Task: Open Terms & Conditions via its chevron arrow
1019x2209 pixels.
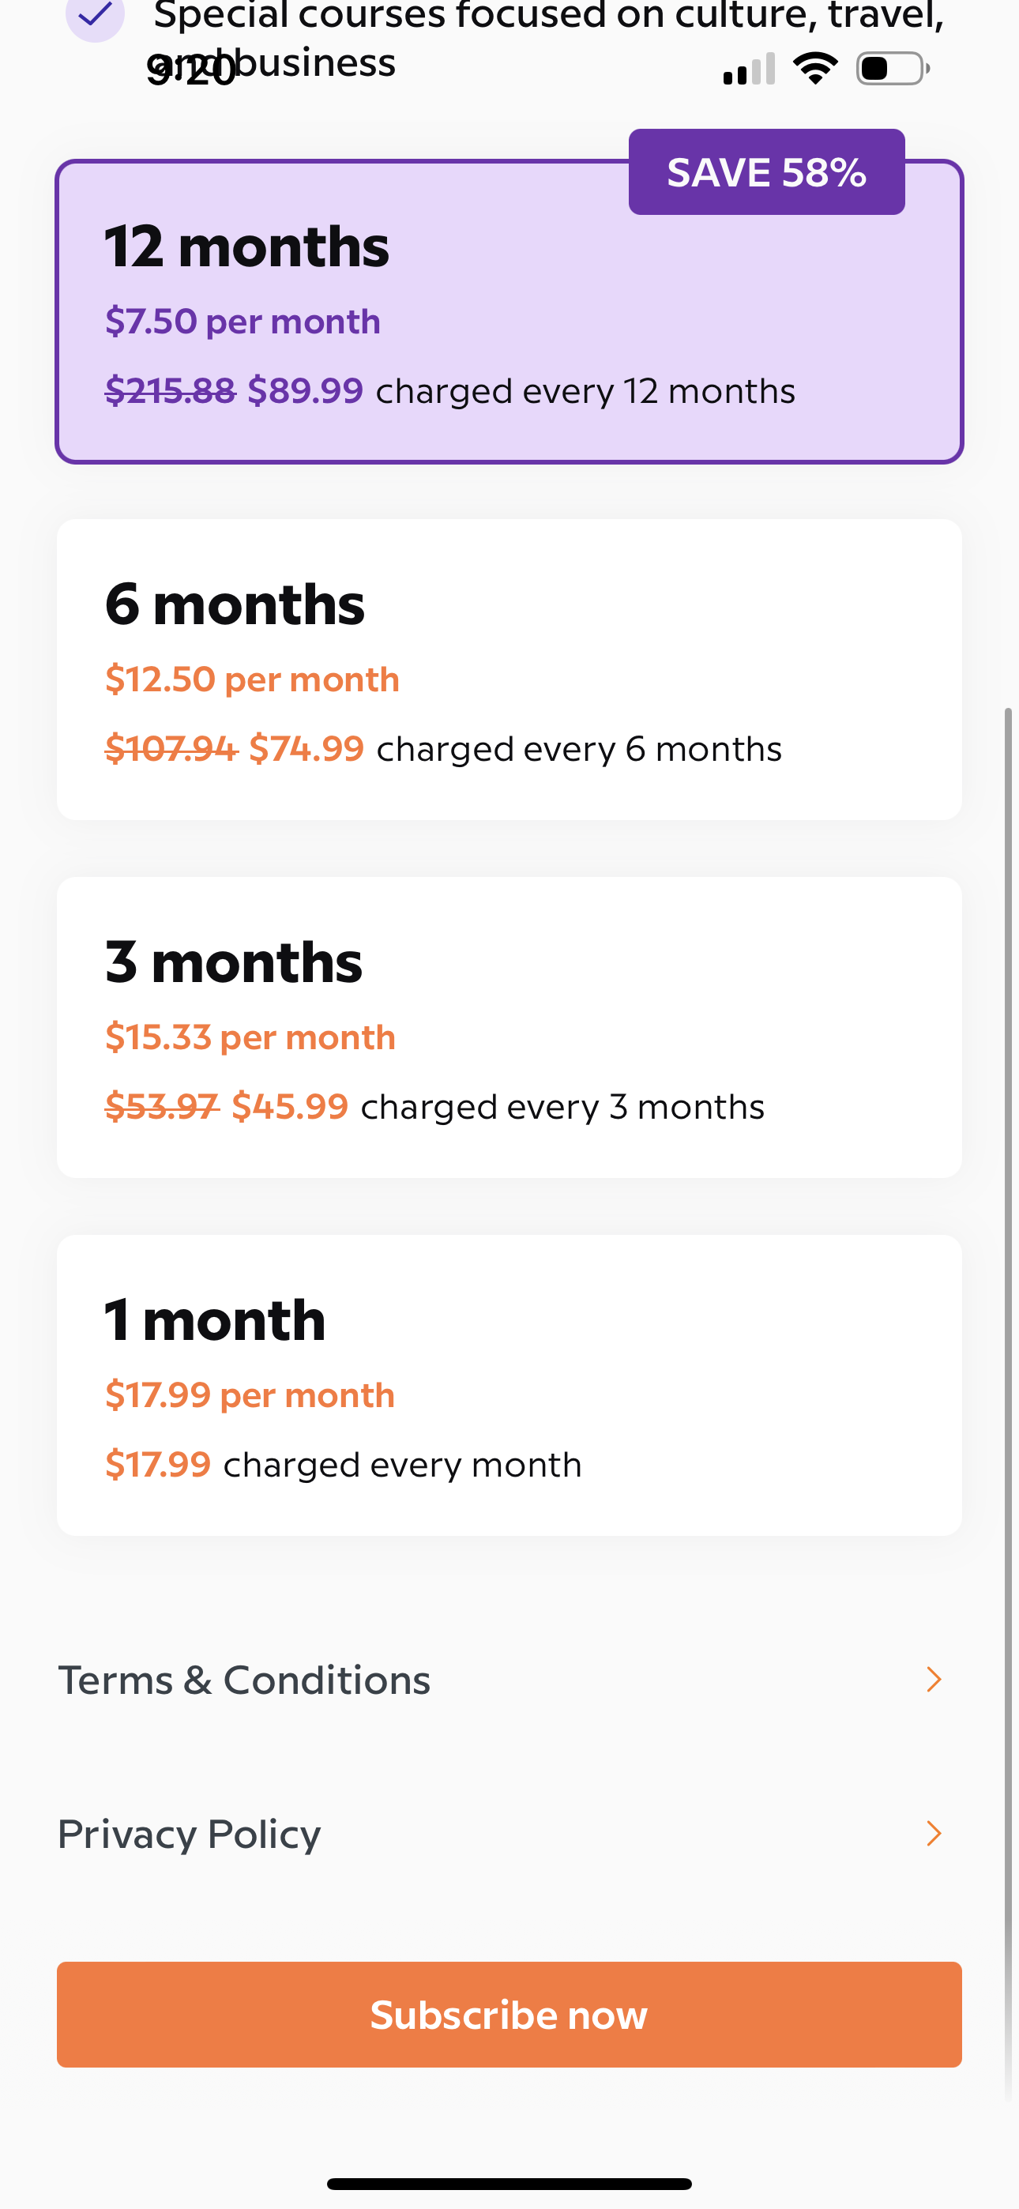Action: pyautogui.click(x=934, y=1679)
